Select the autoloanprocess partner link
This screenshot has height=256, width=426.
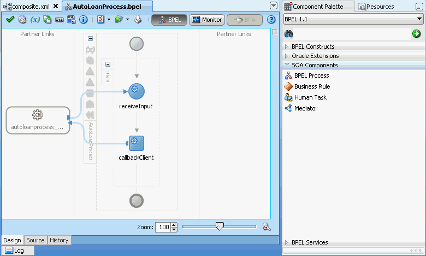click(38, 120)
